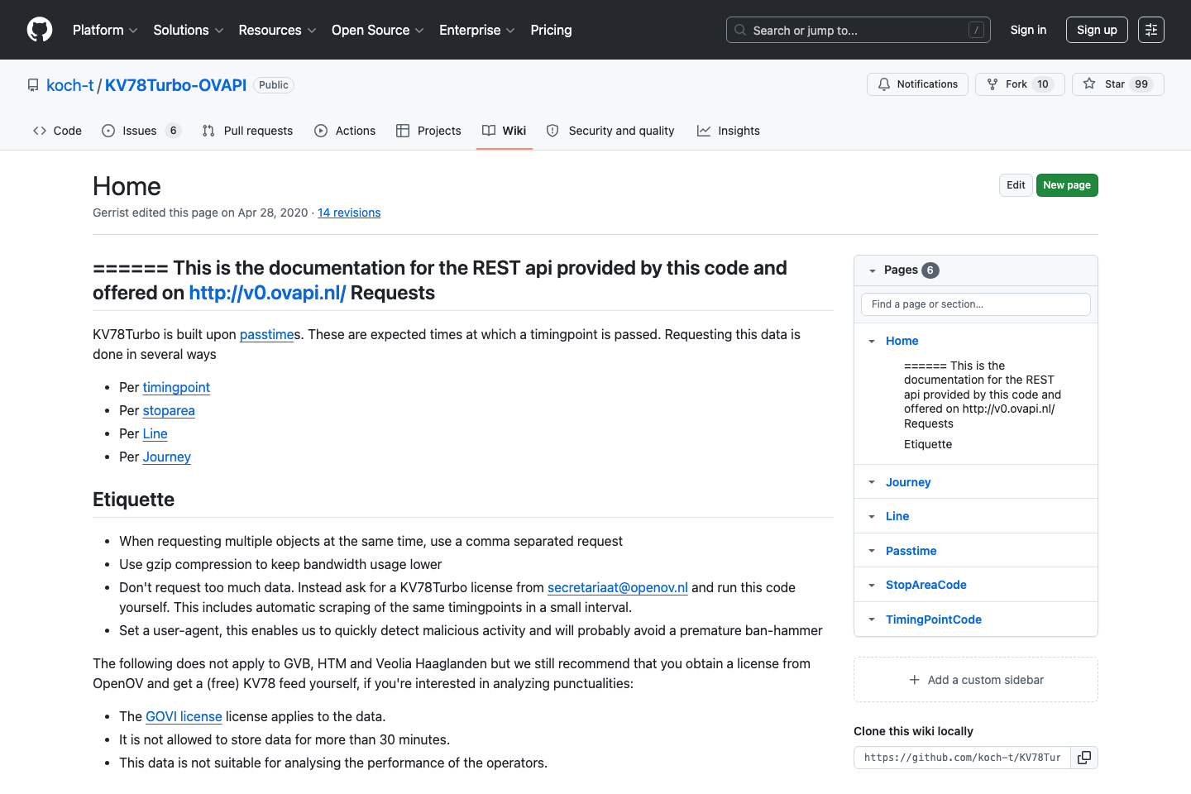Open the Open Source dropdown menu
This screenshot has width=1191, height=794.
tap(377, 30)
